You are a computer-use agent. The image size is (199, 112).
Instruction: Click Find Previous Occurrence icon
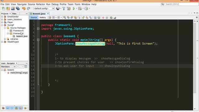point(68,17)
